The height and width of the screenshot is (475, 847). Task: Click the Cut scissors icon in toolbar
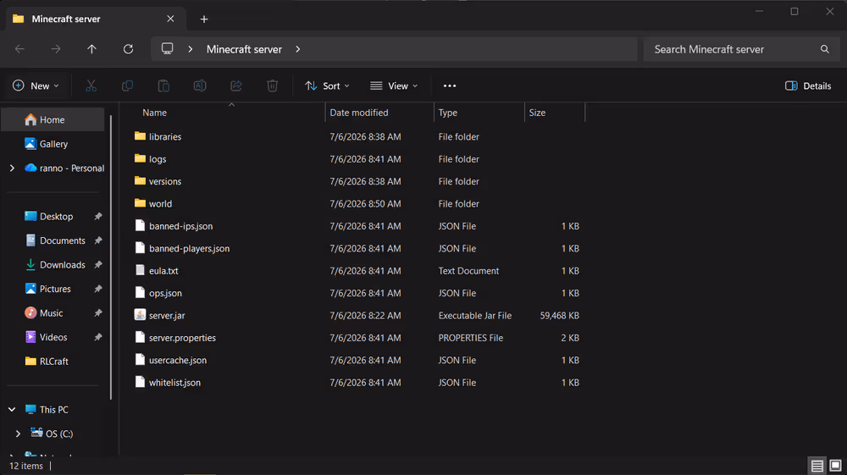91,86
